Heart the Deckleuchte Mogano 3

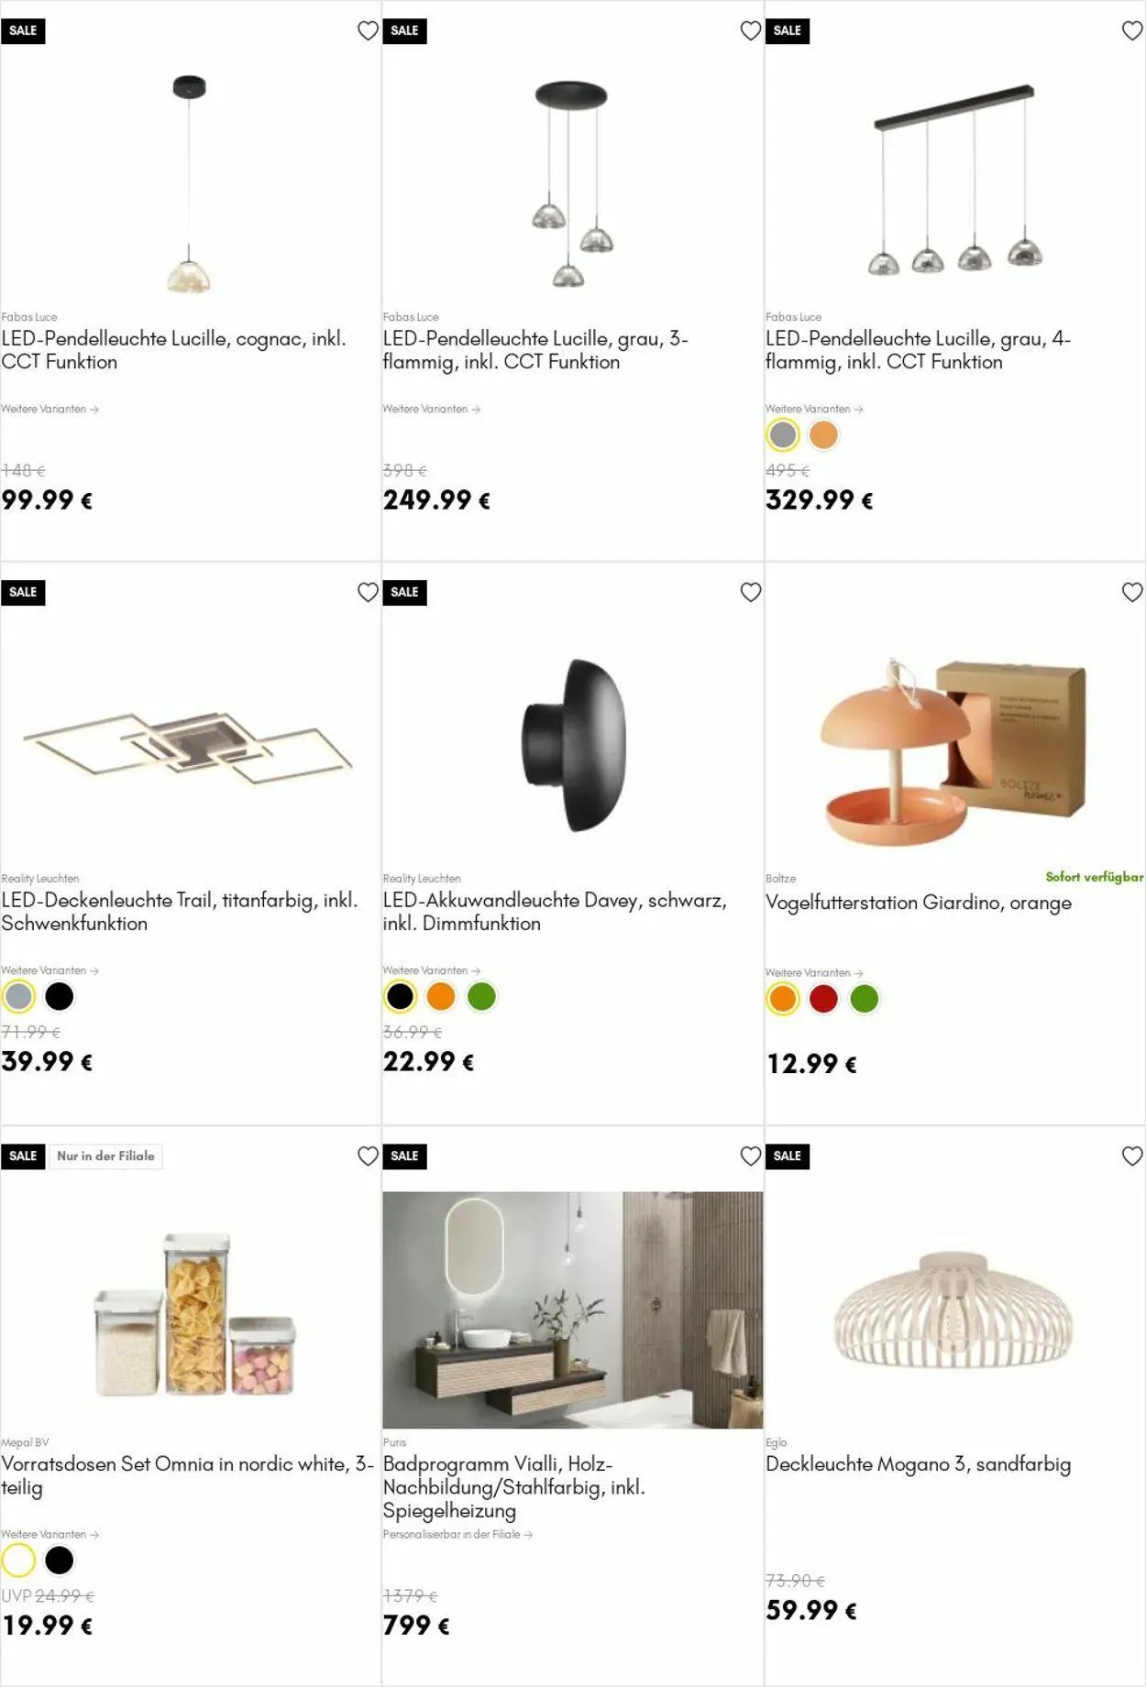1132,1156
